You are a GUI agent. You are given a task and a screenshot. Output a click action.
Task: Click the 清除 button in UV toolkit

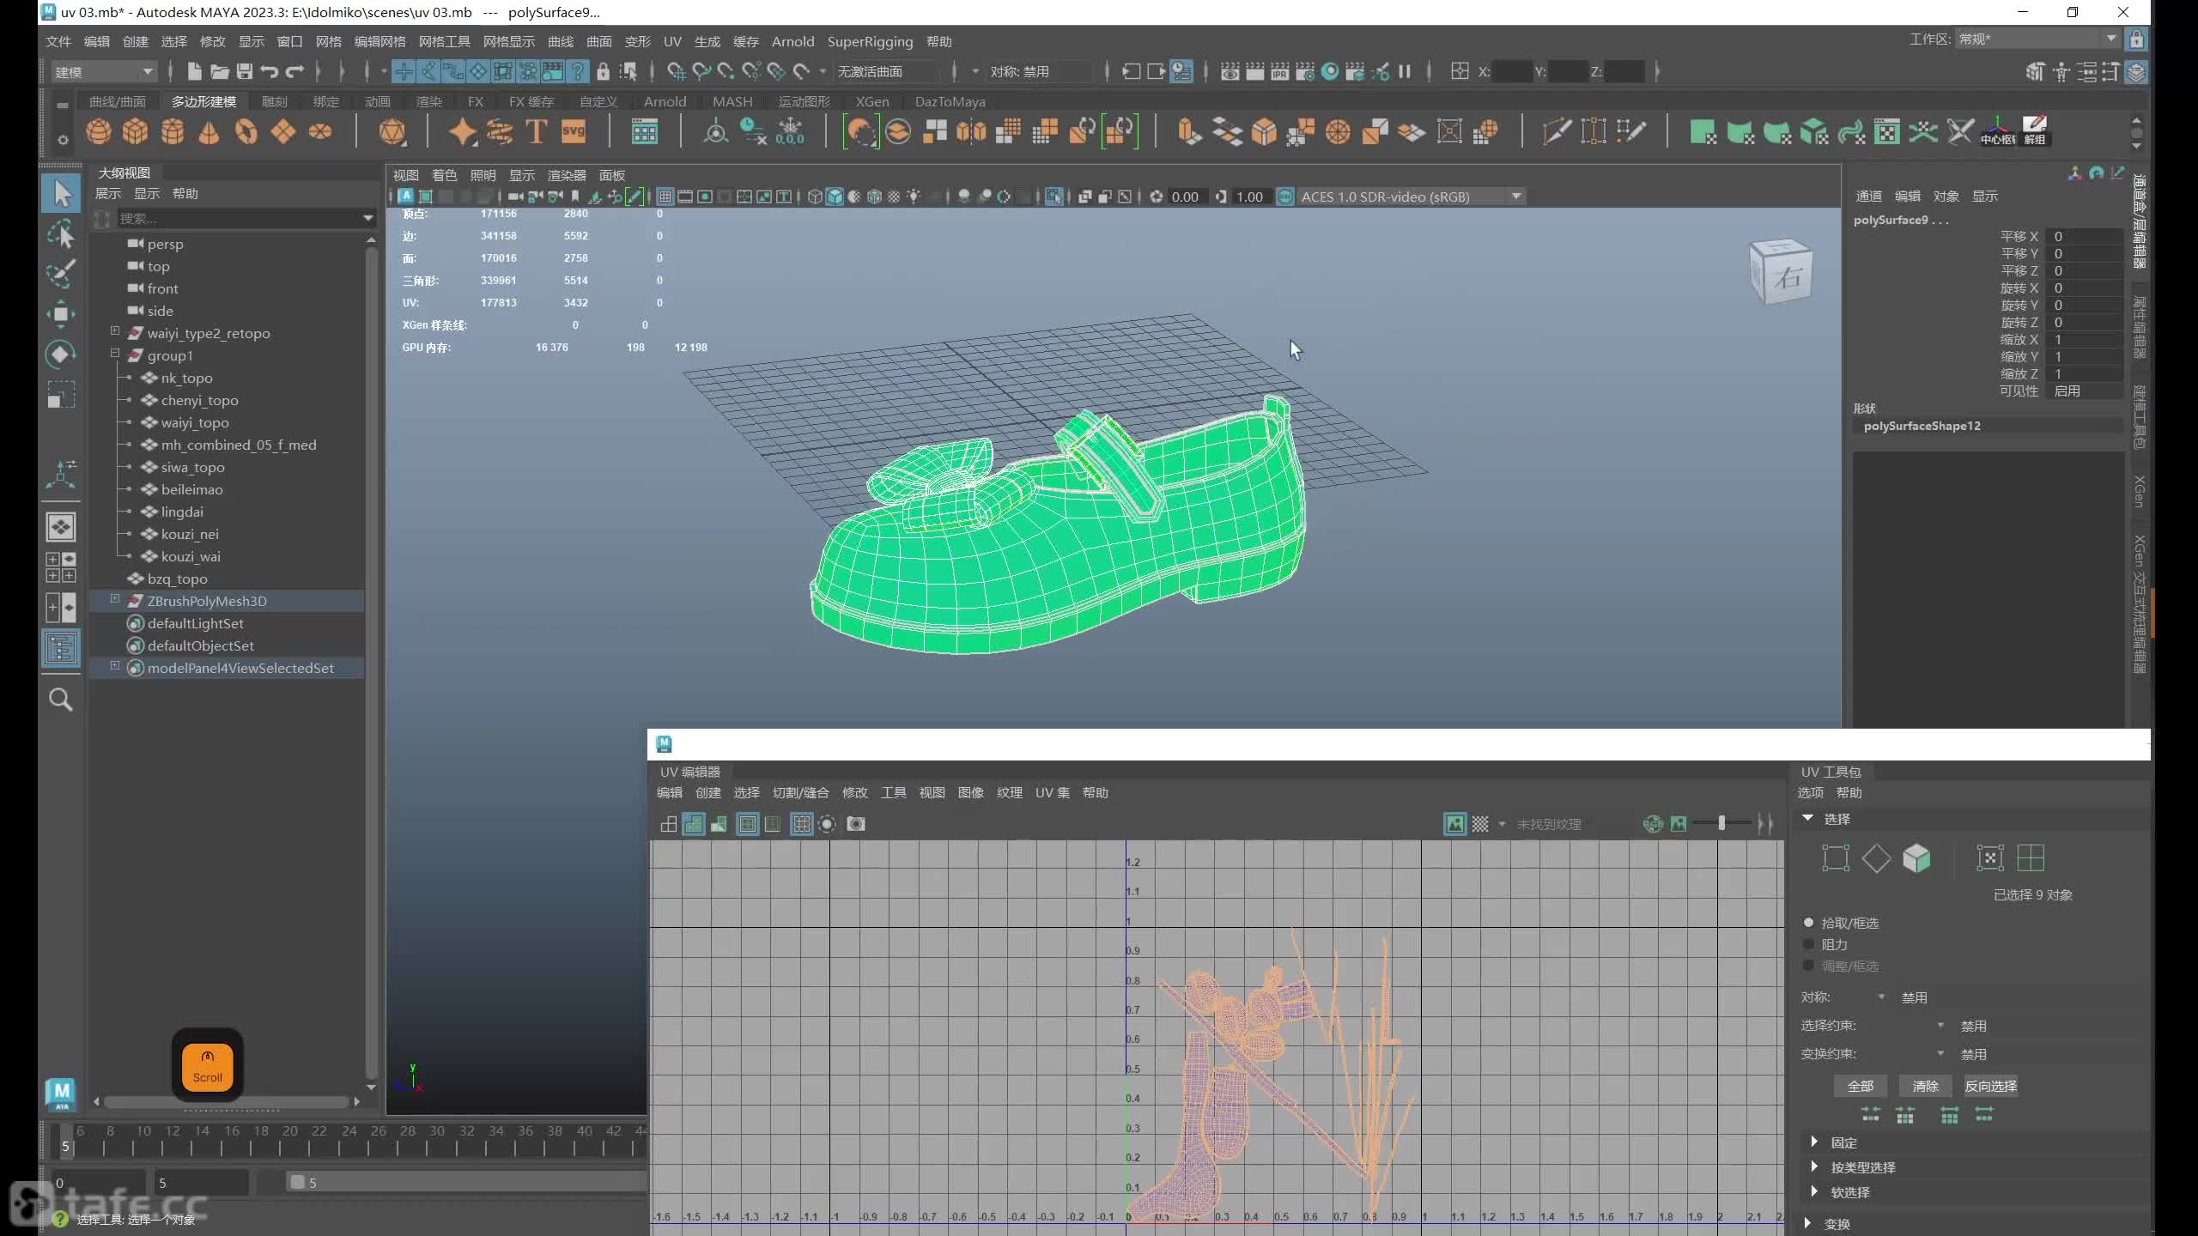point(1926,1086)
